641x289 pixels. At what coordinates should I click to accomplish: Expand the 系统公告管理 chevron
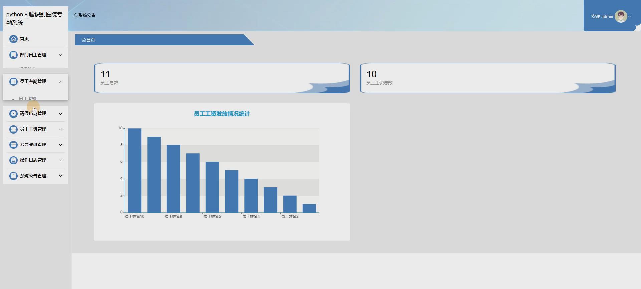(x=60, y=176)
